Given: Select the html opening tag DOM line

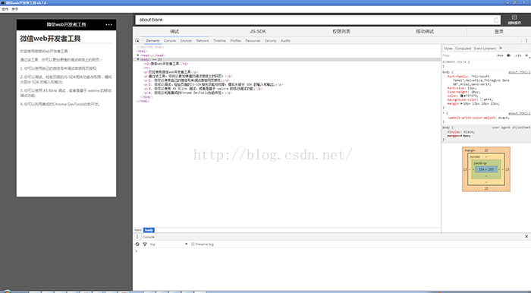Looking at the screenshot, I should (x=142, y=51).
